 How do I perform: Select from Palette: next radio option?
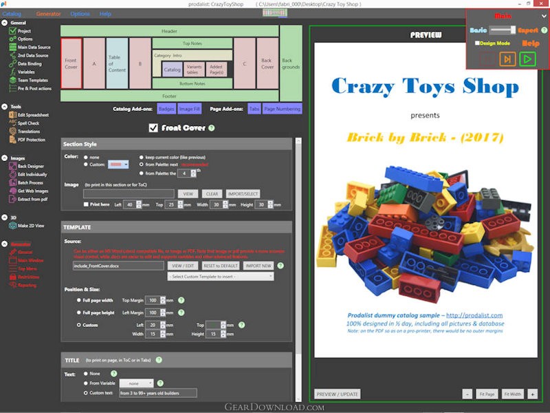click(x=142, y=165)
